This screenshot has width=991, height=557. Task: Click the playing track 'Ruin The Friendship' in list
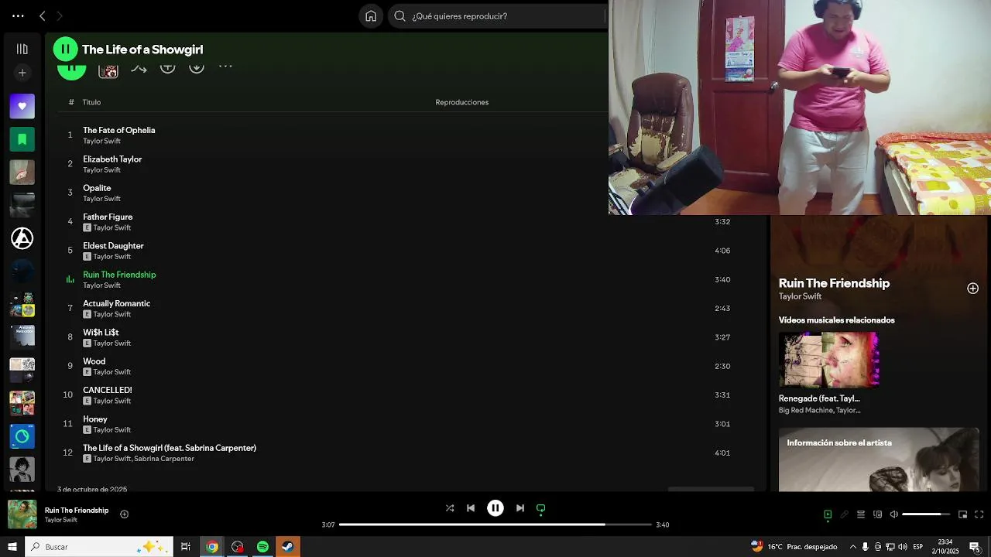119,275
